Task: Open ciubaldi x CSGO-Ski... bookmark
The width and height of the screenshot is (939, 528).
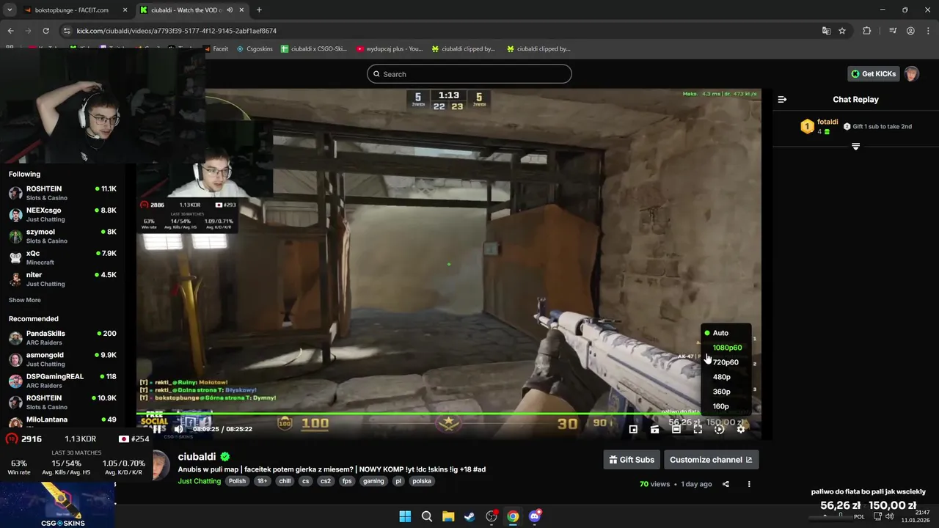Action: [x=314, y=49]
